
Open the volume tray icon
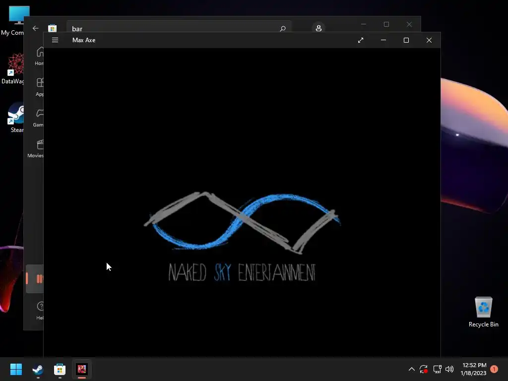[x=449, y=369]
